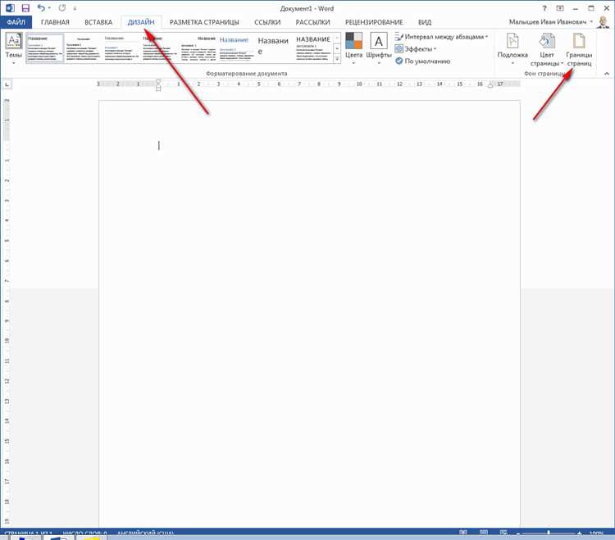Click the page count in status bar

click(x=28, y=533)
